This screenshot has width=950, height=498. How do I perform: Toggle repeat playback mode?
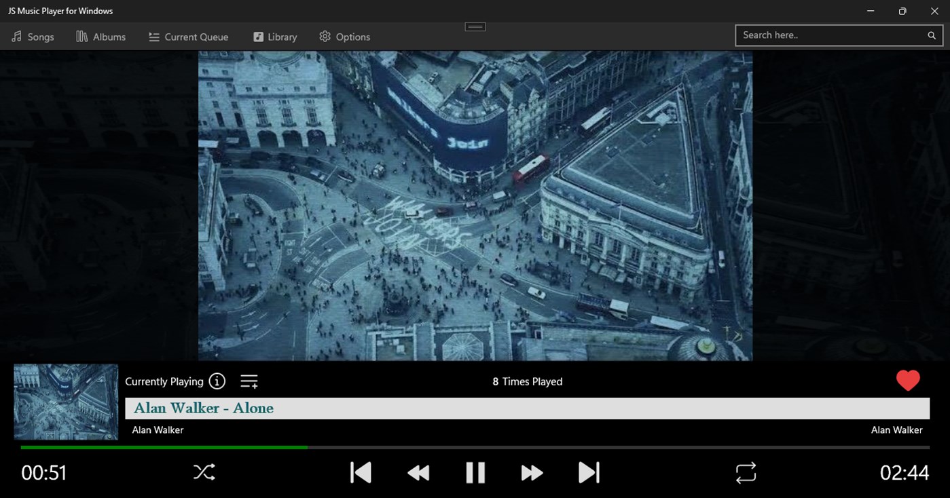pyautogui.click(x=745, y=472)
